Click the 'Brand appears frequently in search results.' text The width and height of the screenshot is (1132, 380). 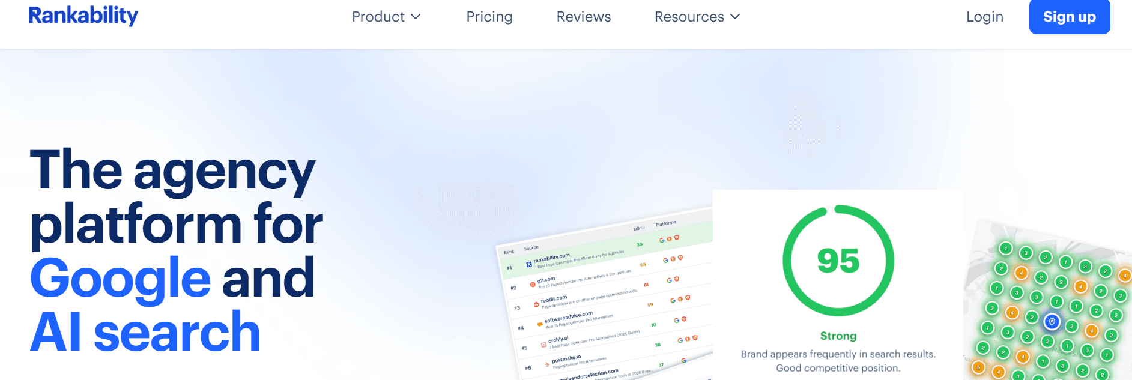point(838,354)
